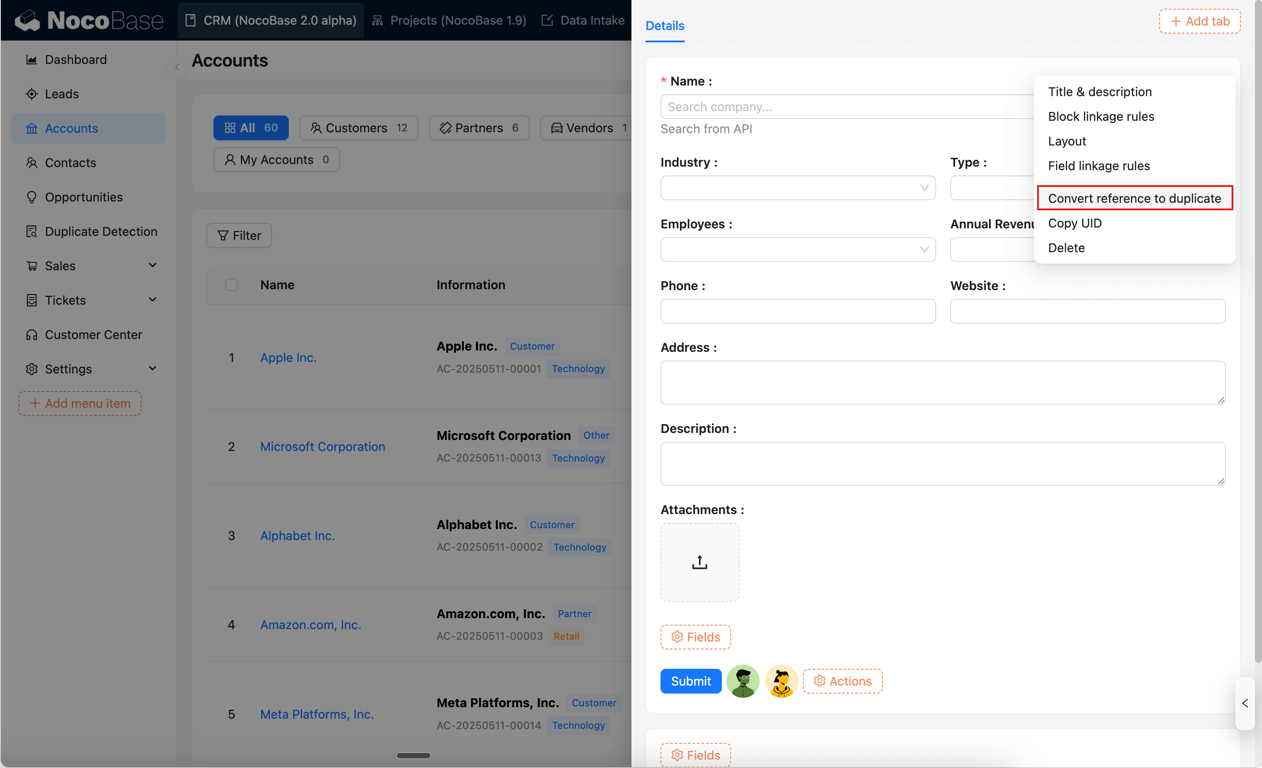Select Copy UID menu entry
This screenshot has width=1262, height=768.
pos(1075,223)
